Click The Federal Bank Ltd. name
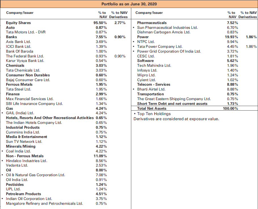The image size is (258, 209). click(25, 56)
